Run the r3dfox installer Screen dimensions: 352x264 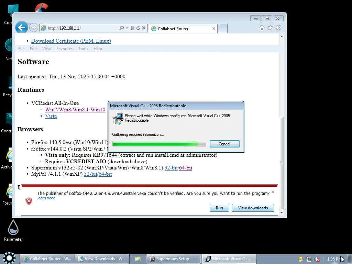[219, 208]
